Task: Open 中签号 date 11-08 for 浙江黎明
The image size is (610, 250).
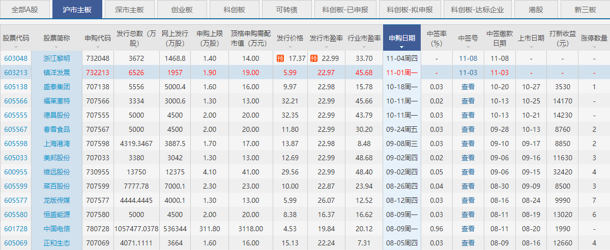Action: coord(468,58)
